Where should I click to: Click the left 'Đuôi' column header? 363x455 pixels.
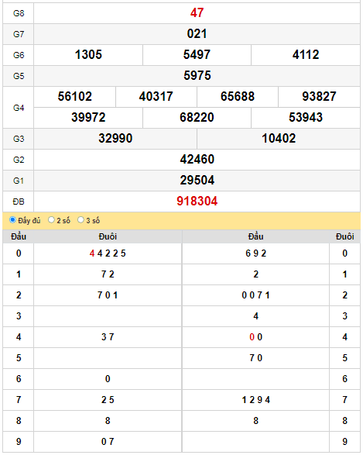[108, 236]
